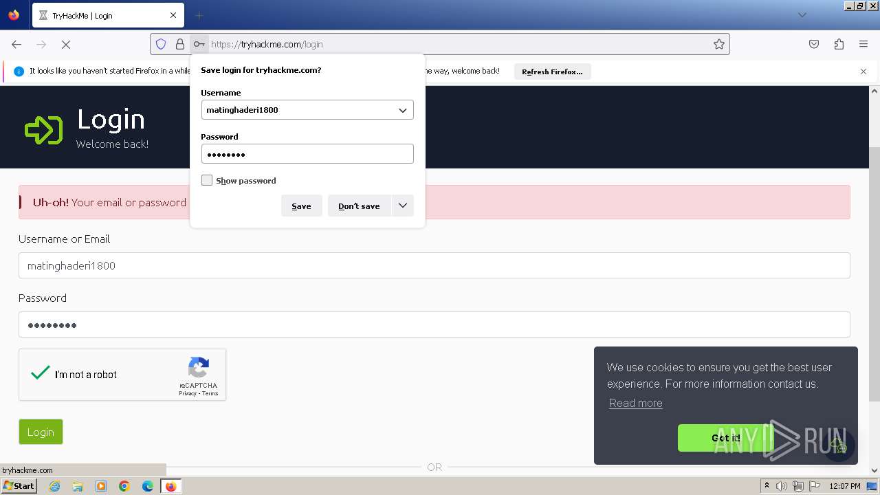Open media player taskbar icon
880x495 pixels.
pyautogui.click(x=101, y=486)
